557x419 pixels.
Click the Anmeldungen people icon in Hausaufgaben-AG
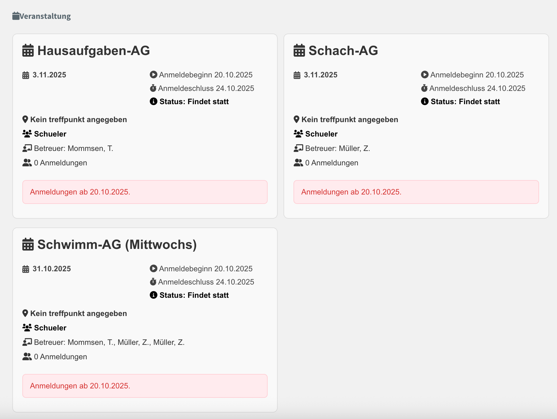[27, 163]
